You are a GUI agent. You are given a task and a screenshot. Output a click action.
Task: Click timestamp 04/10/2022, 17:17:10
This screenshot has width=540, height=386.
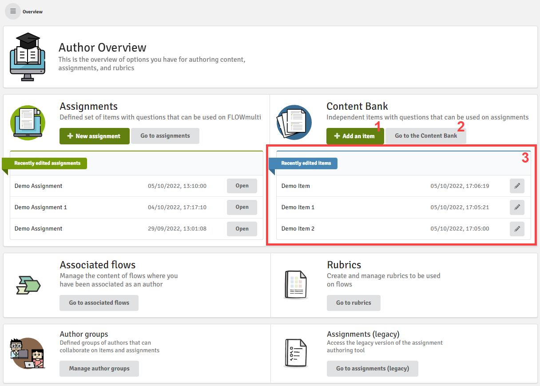tap(177, 207)
